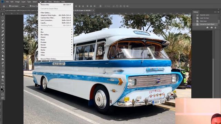Select the Elliptical Marquee tool
Image resolution: width=221 pixels, height=124 pixels.
click(3, 18)
